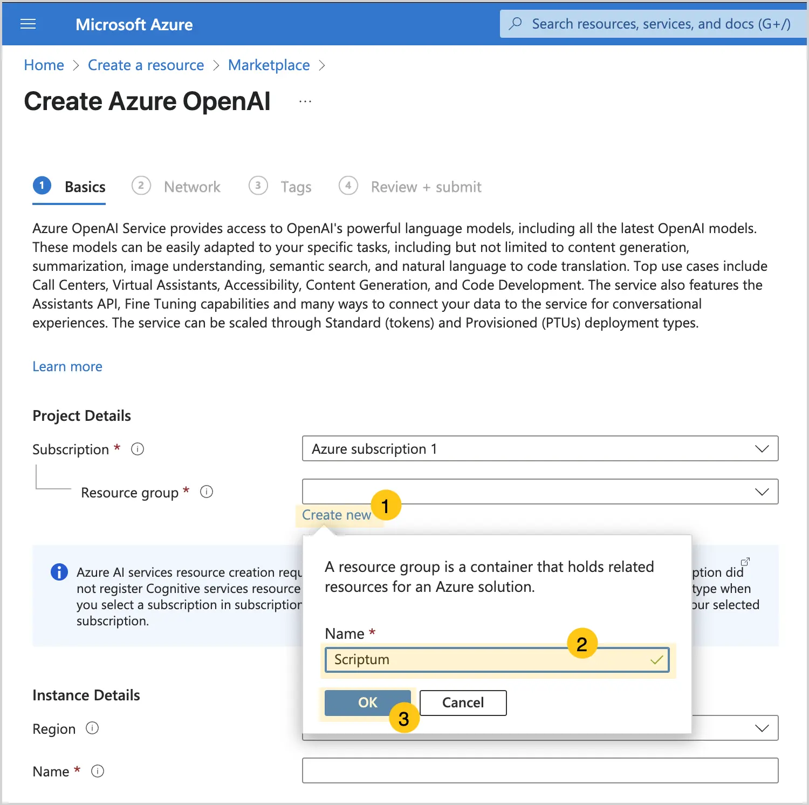809x805 pixels.
Task: Switch to the Review + submit tab
Action: coord(410,187)
